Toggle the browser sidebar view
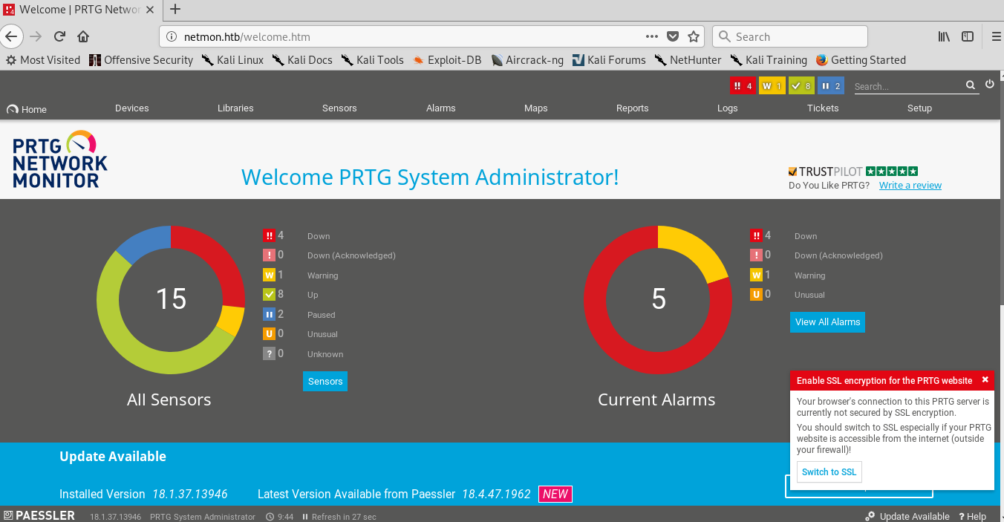This screenshot has width=1004, height=522. pyautogui.click(x=968, y=36)
